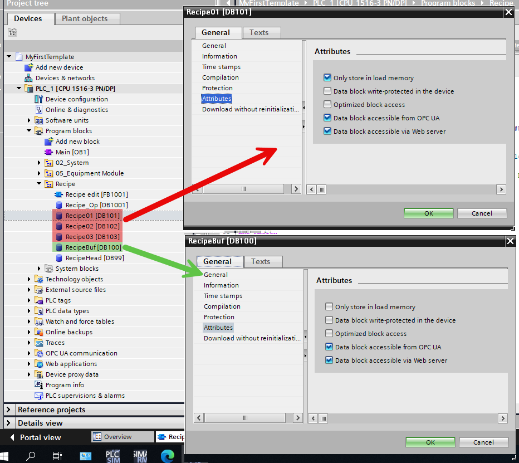Expand the 05_Equipment Module folder
Viewport: 519px width, 463px height.
tap(39, 173)
